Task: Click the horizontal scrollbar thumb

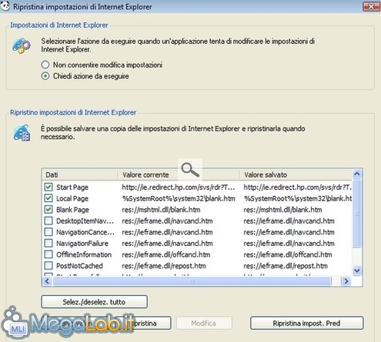Action: (x=192, y=281)
